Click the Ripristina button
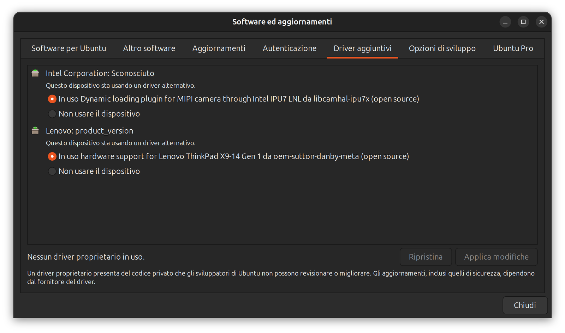The image size is (565, 333). point(426,257)
